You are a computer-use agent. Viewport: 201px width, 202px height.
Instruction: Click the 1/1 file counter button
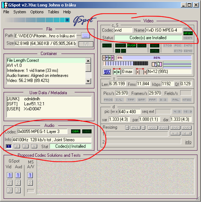click(86, 44)
